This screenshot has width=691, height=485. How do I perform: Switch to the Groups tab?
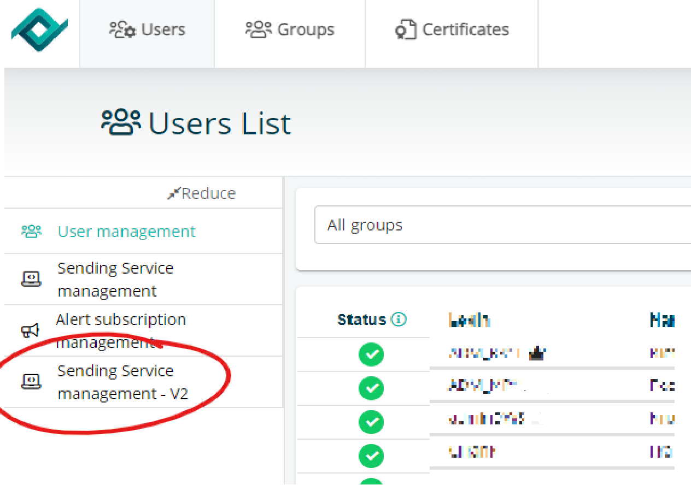tap(290, 29)
